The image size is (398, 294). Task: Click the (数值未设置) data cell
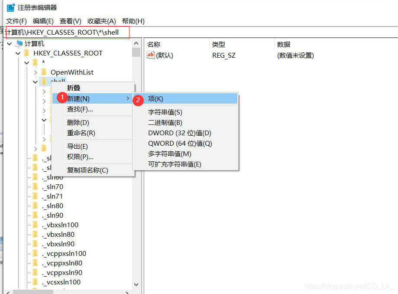(x=295, y=56)
